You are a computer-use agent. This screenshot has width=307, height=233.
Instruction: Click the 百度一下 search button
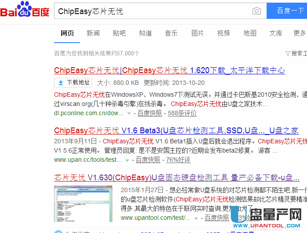coord(287,11)
